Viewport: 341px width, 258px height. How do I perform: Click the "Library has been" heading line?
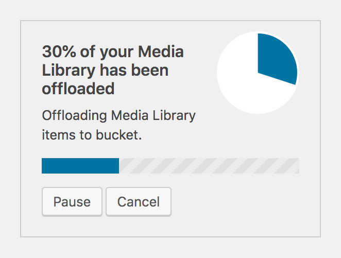tap(105, 70)
